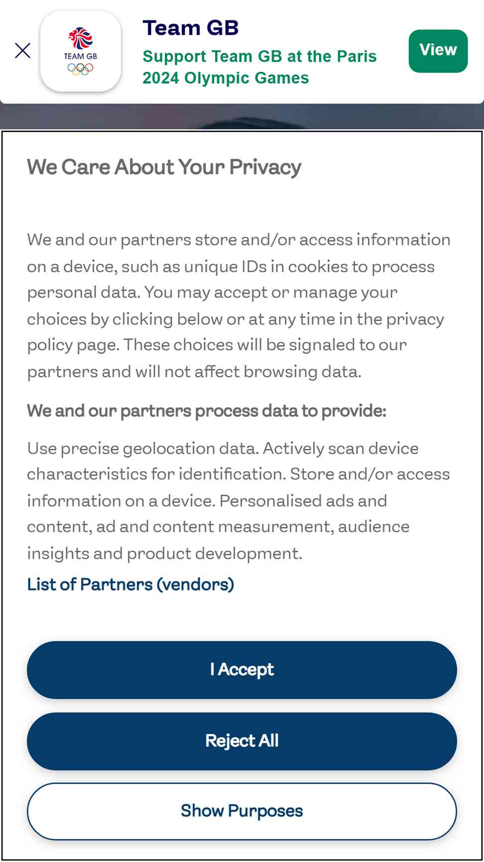Image resolution: width=484 pixels, height=862 pixels.
Task: Expand options via Show Purposes button
Action: pyautogui.click(x=242, y=811)
